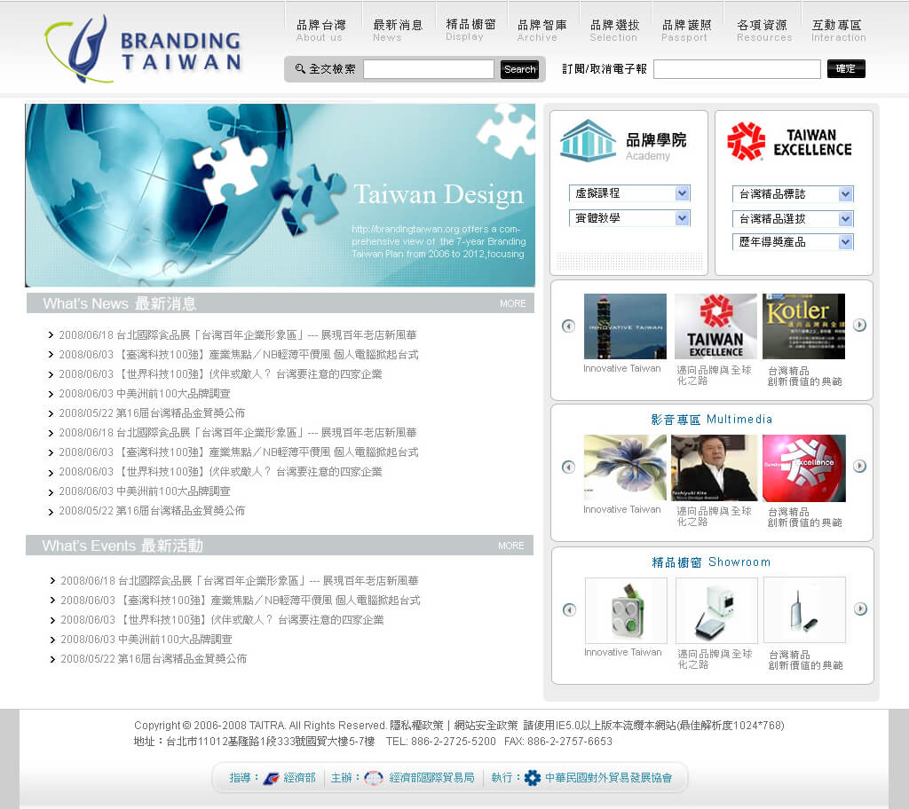Viewport: 909px width, 809px height.
Task: Show previous items in the Multimedia carousel
Action: (569, 467)
